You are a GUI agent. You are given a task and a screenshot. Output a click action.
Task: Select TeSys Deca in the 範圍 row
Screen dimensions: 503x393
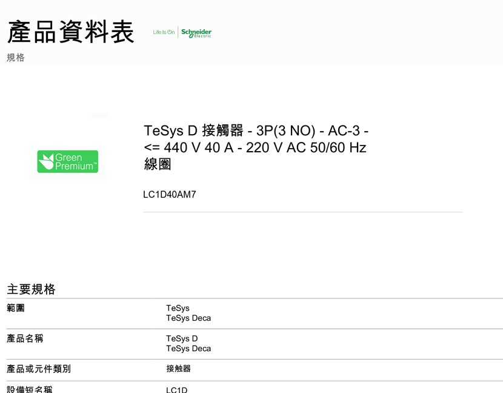[188, 318]
